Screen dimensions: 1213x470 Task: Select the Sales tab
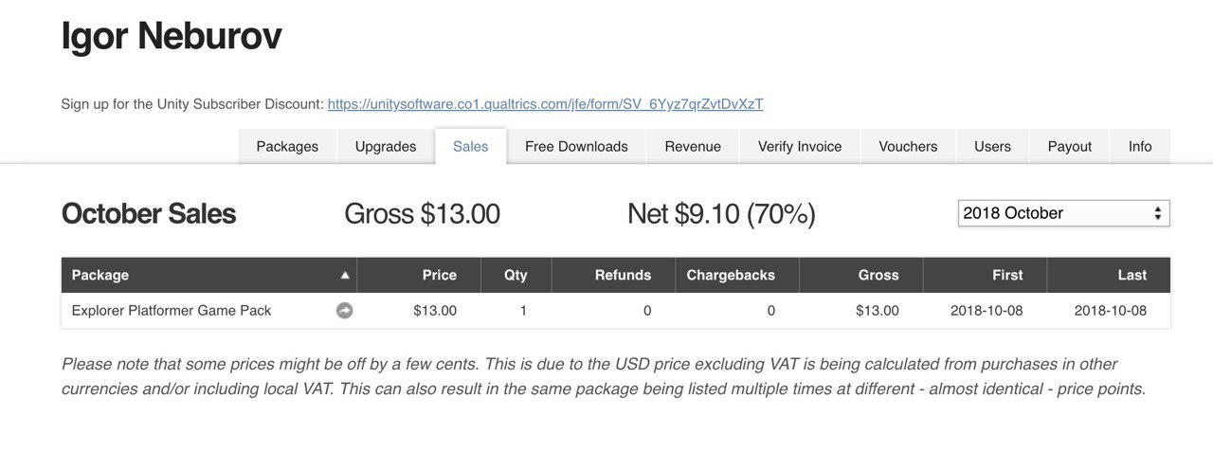(471, 146)
